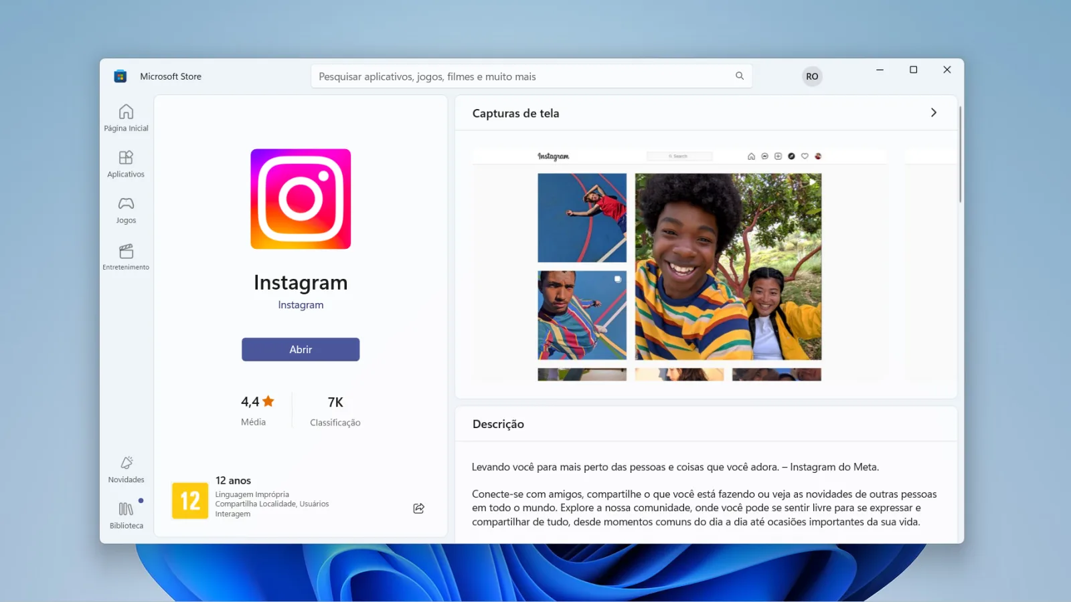The height and width of the screenshot is (602, 1071).
Task: Focus the Pesquisar aplicativos search field
Action: [531, 76]
